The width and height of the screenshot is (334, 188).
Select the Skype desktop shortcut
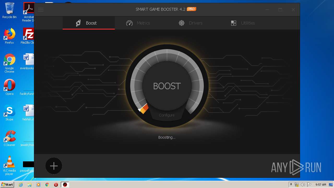[9, 113]
